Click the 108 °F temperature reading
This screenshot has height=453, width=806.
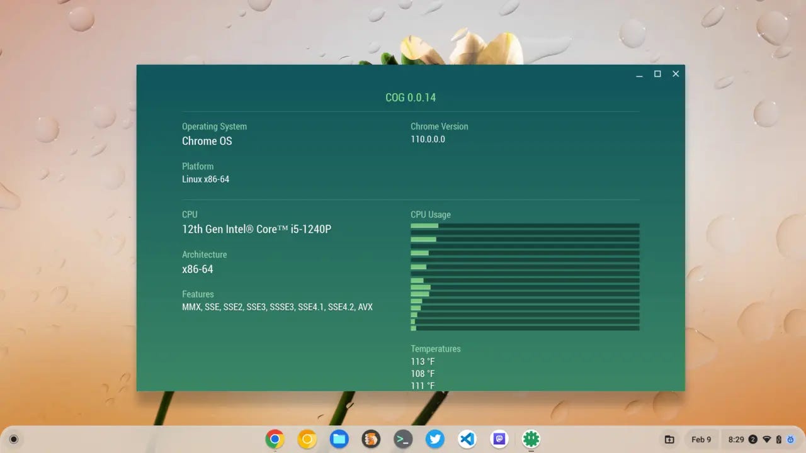tap(423, 374)
